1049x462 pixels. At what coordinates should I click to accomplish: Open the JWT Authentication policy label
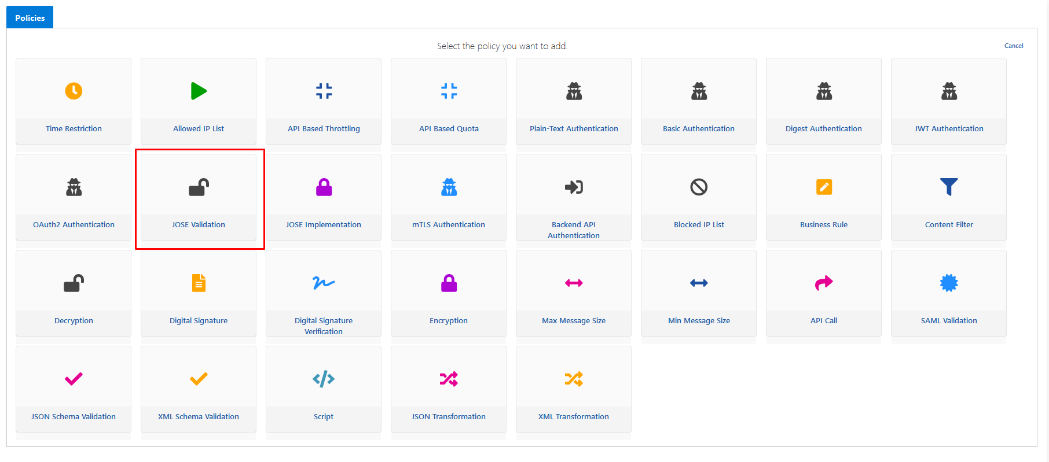click(949, 128)
